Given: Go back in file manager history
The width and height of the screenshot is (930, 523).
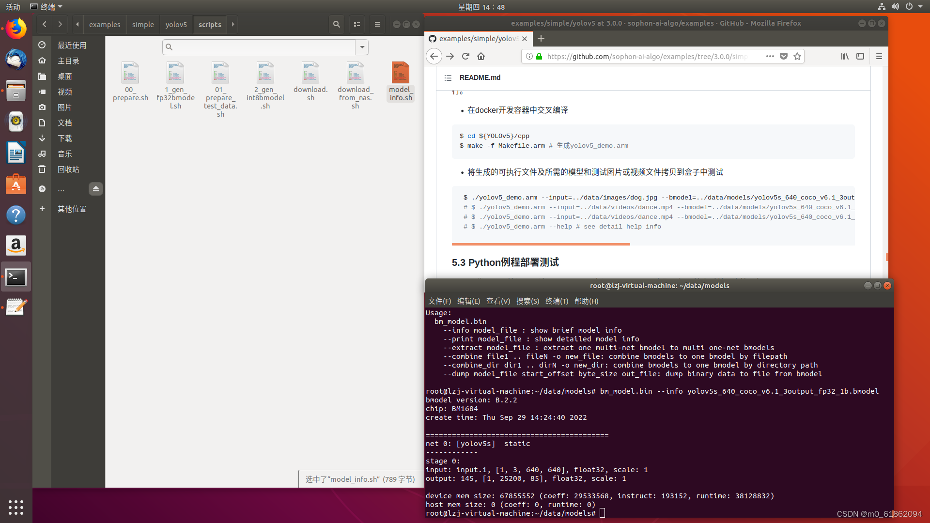Looking at the screenshot, I should [x=44, y=24].
